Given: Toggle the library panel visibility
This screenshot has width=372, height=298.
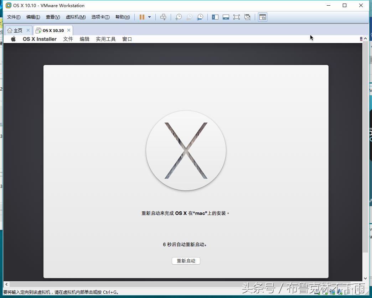Looking at the screenshot, I should coord(215,17).
